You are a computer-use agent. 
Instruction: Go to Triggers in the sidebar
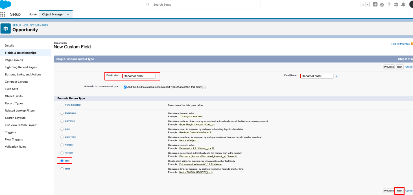tap(10, 132)
